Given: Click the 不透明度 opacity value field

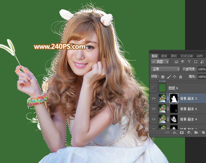Looking at the screenshot, I should point(202,69).
